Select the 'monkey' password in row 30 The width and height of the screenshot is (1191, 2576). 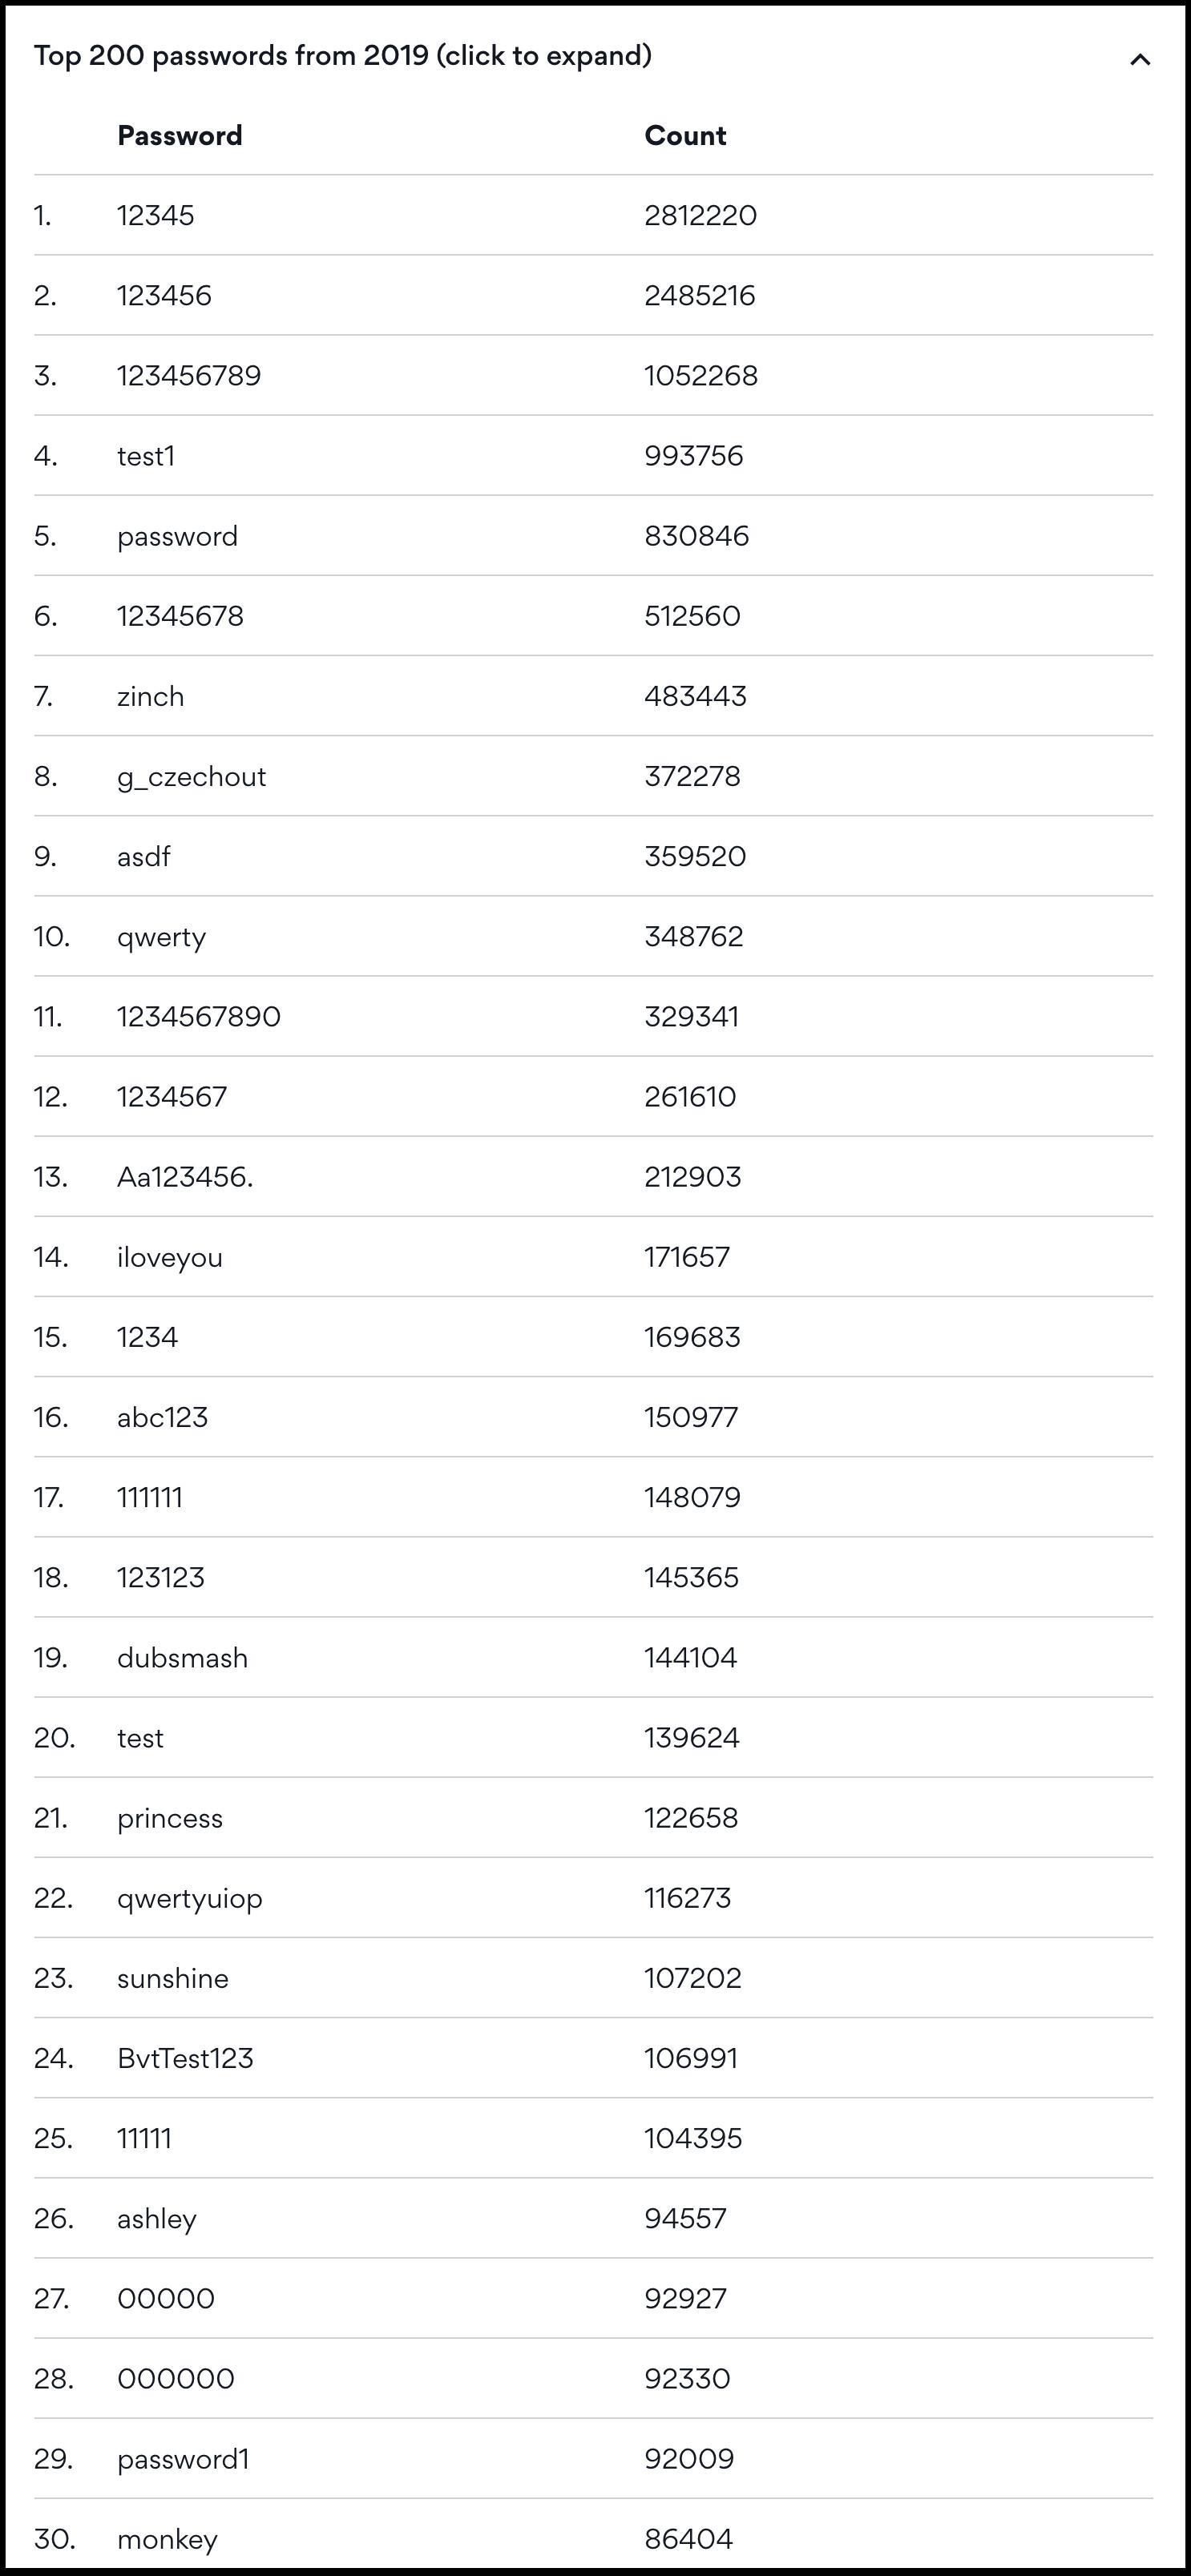[167, 2539]
